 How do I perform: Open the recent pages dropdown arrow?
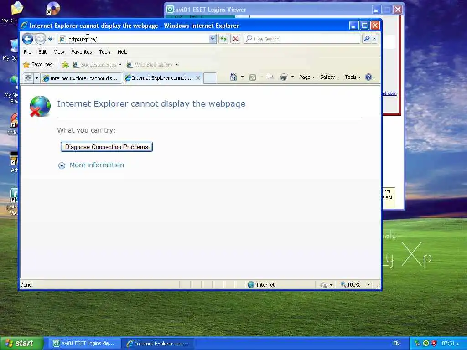click(50, 39)
